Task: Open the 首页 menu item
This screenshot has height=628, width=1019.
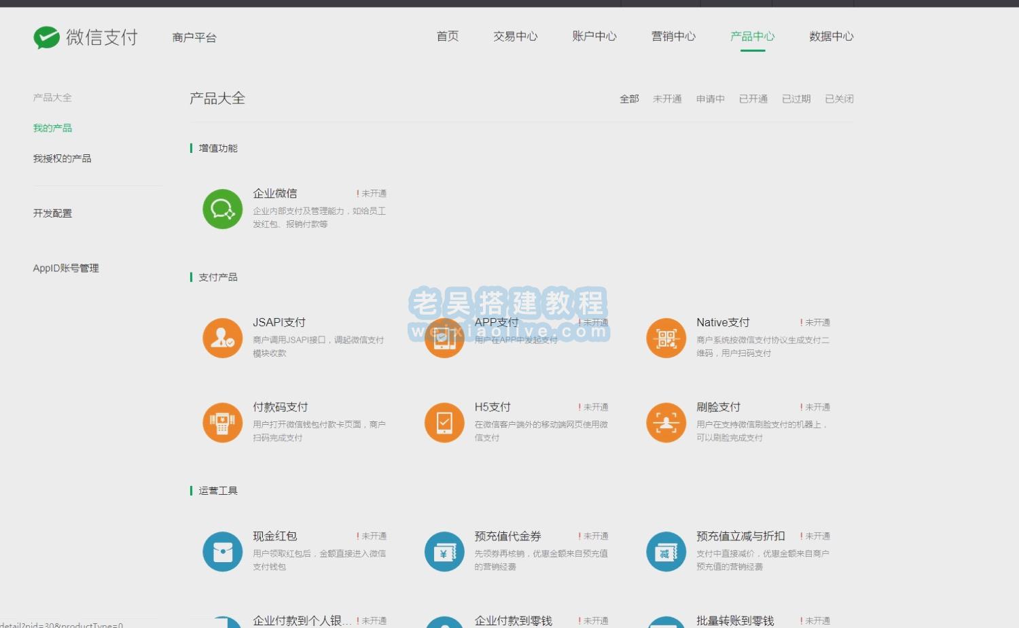Action: tap(447, 37)
